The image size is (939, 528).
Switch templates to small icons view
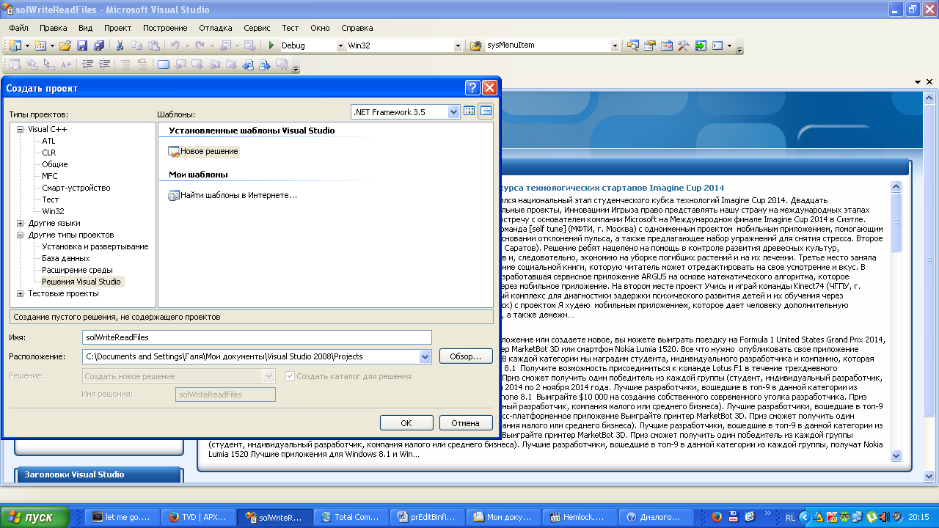486,111
